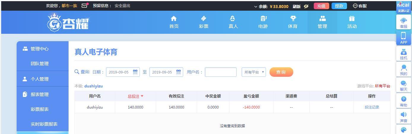Image resolution: width=412 pixels, height=134 pixels.
Task: Open right sidebar 我的 profile icon
Action: (x=404, y=70)
